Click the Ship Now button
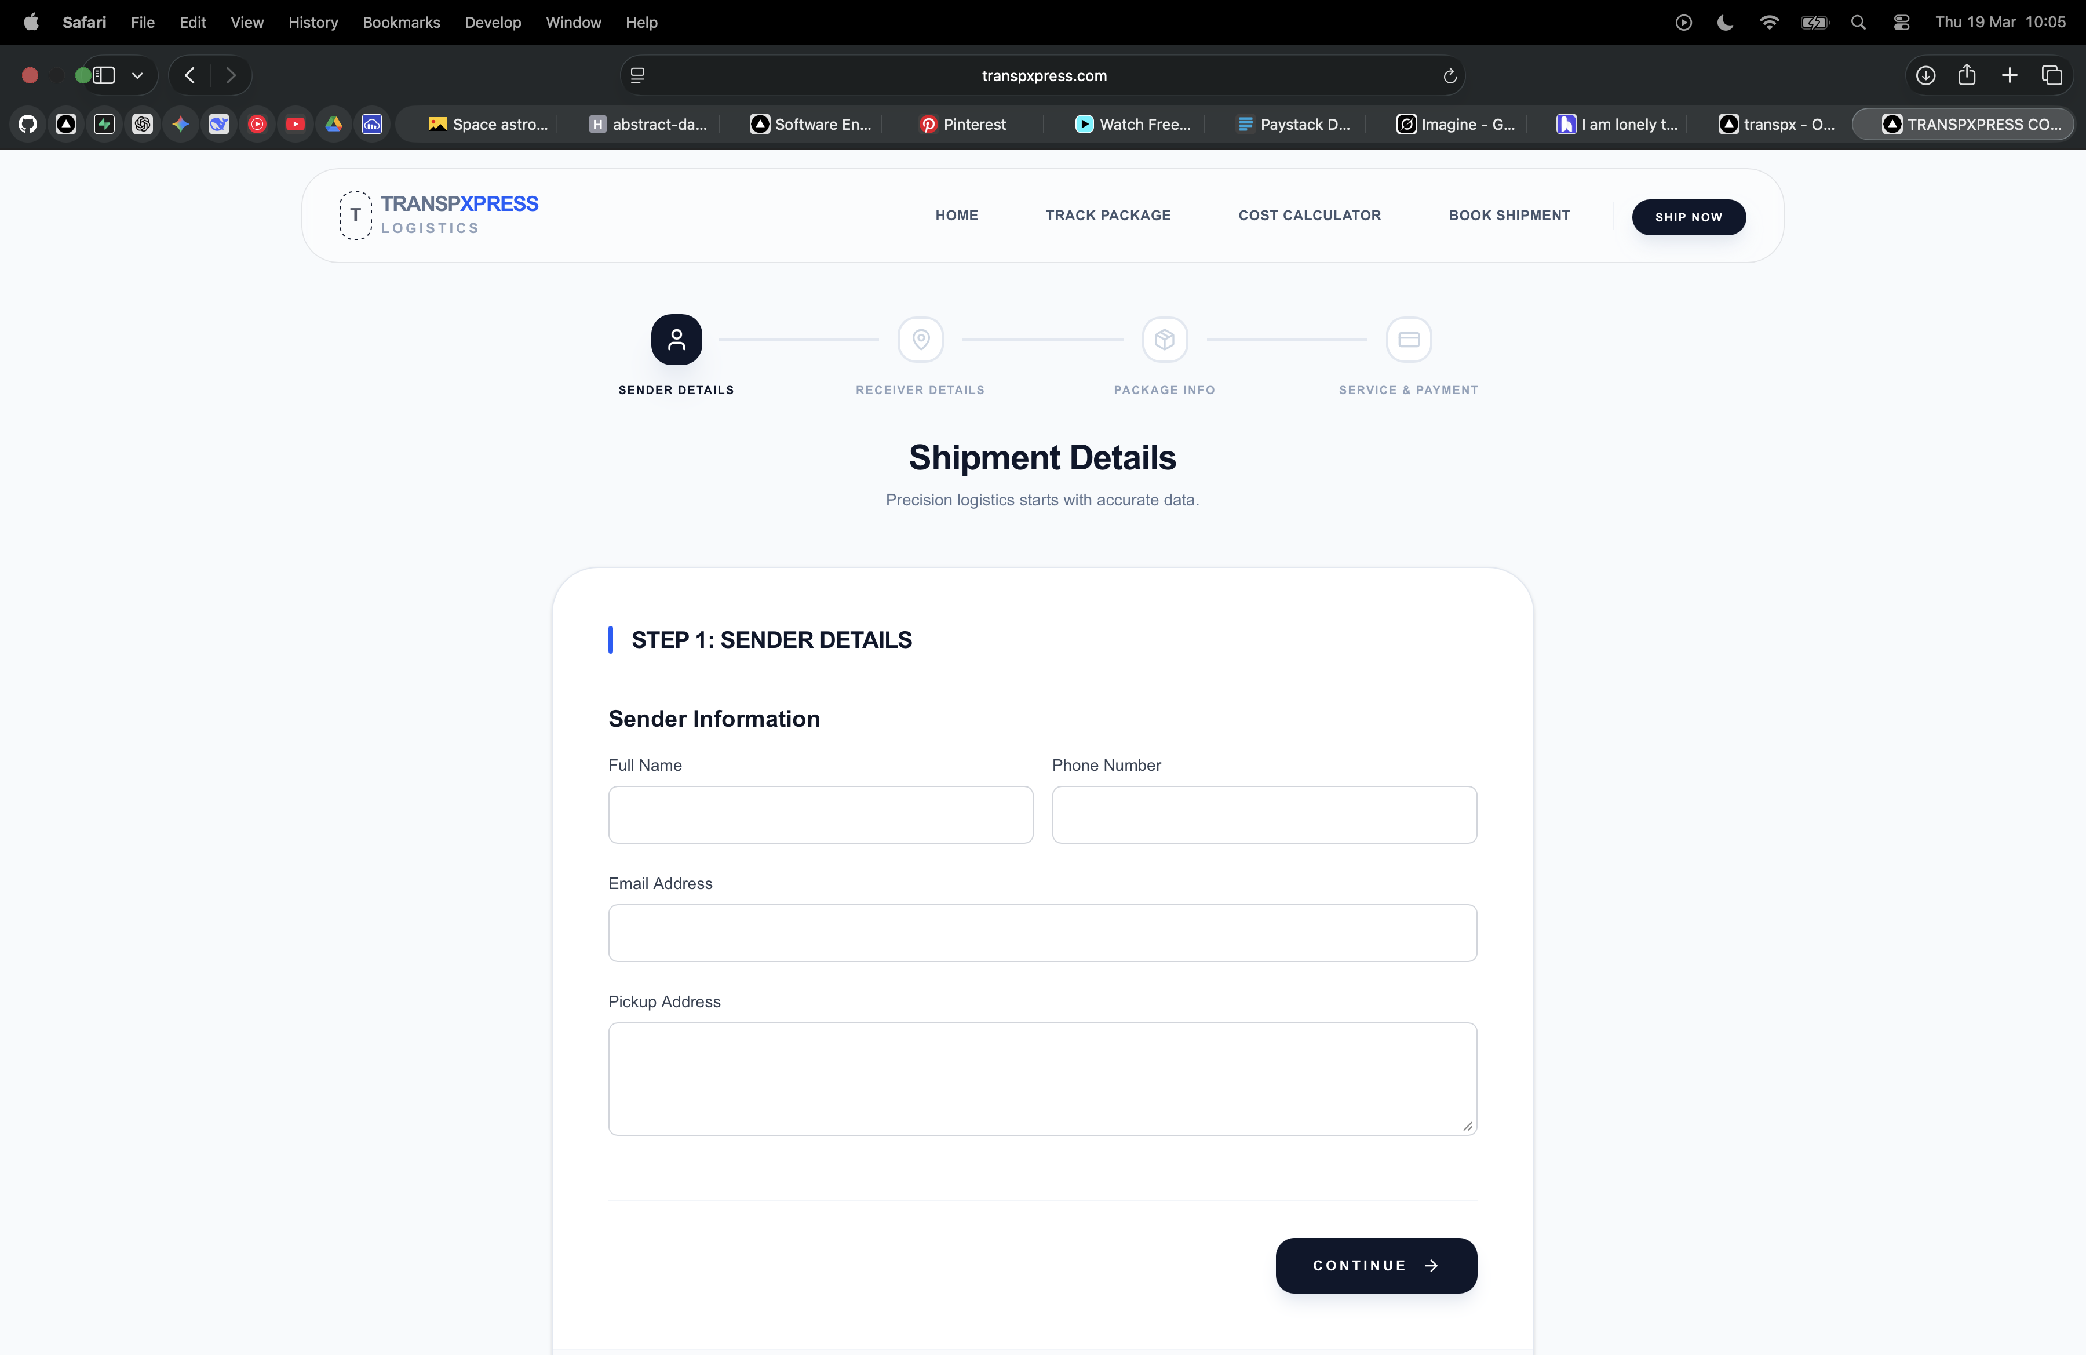Viewport: 2086px width, 1355px height. pyautogui.click(x=1688, y=217)
